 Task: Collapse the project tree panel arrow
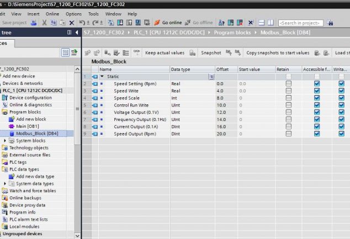[x=77, y=33]
